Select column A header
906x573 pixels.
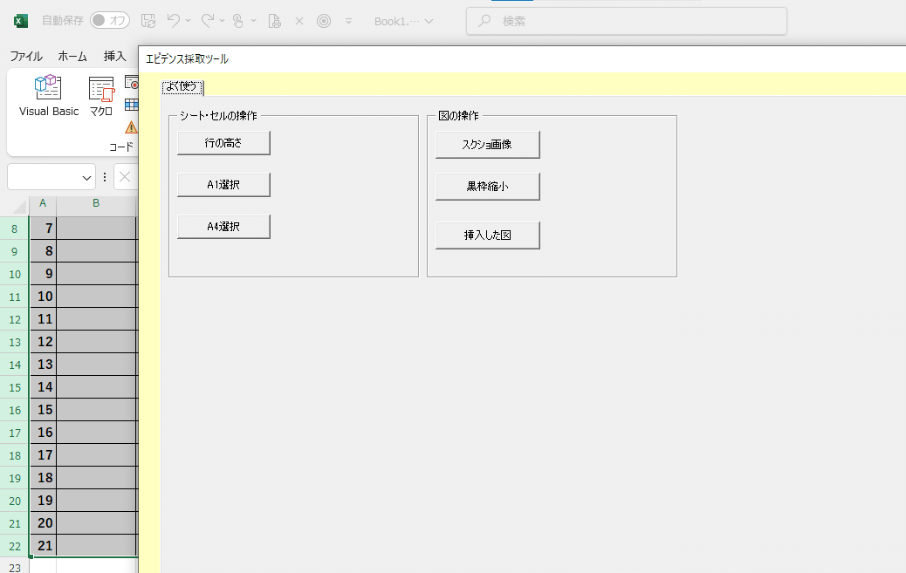[x=43, y=203]
